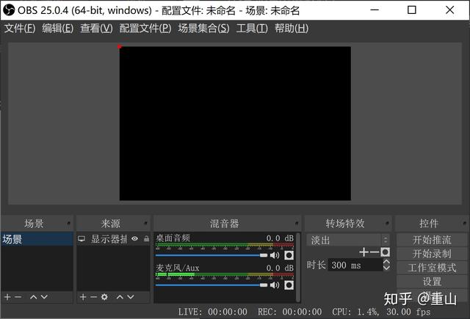Image resolution: width=470 pixels, height=319 pixels.
Task: Maximize the OBS window
Action: [x=412, y=10]
